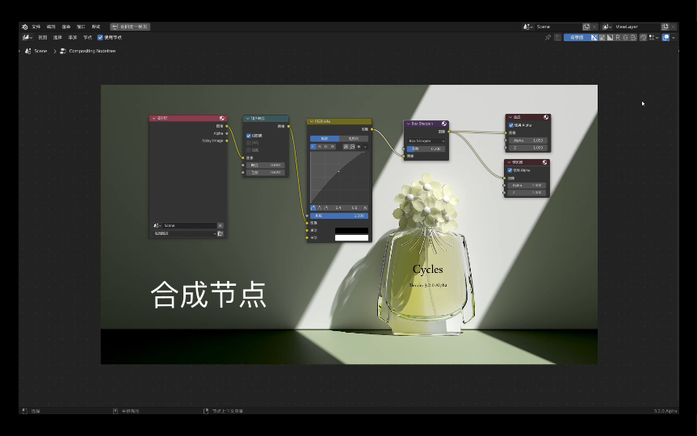Toggle the Backdrop button
The width and height of the screenshot is (697, 436).
(577, 38)
